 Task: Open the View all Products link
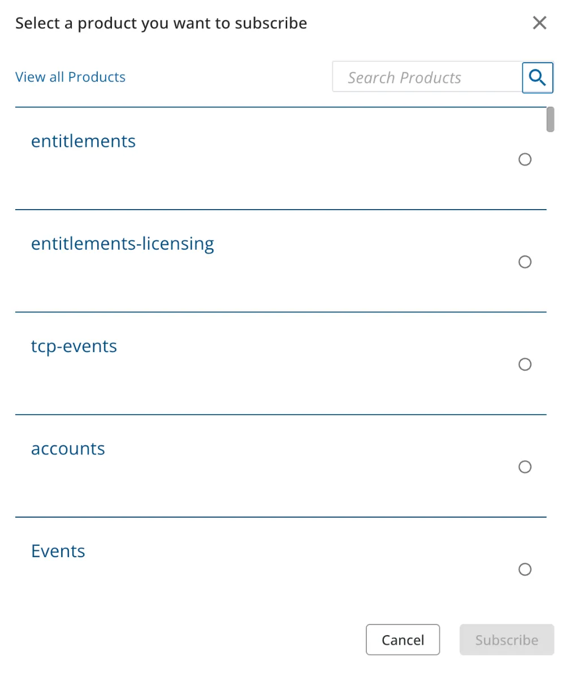71,77
